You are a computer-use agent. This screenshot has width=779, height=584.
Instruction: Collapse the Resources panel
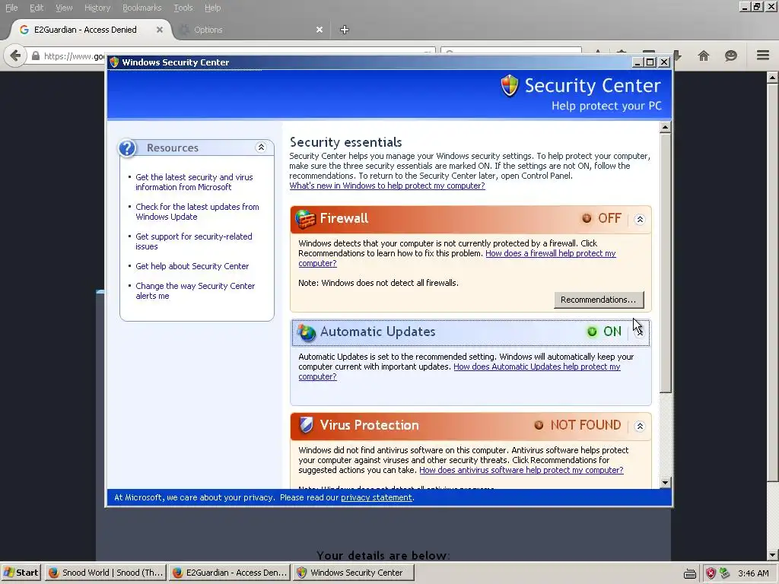click(x=261, y=148)
